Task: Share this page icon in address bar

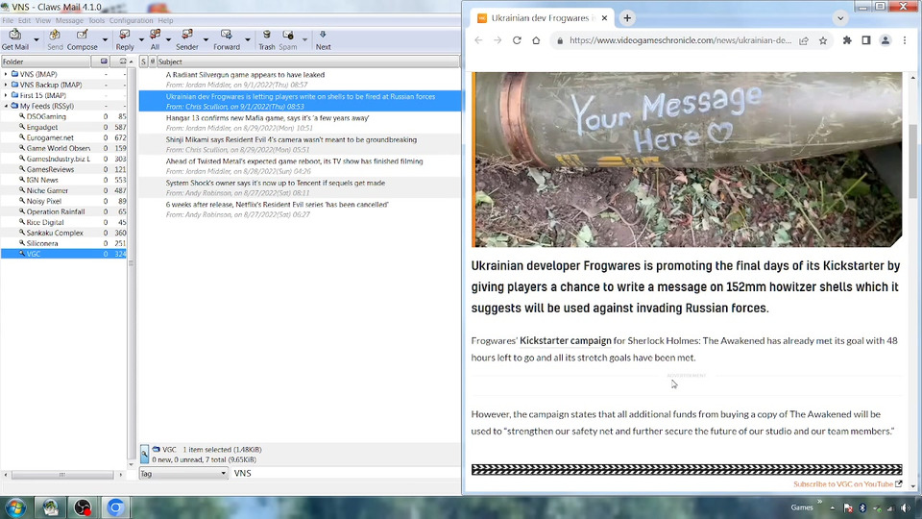Action: tap(804, 40)
